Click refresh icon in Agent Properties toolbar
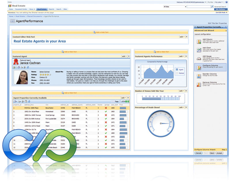Screen dimensions: 229x185 (29, 101)
